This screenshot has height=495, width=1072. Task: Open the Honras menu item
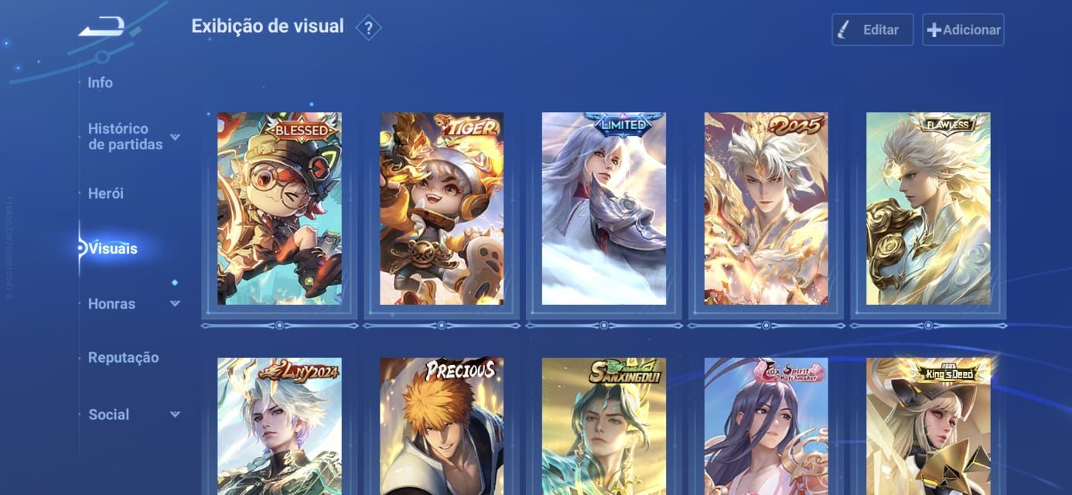point(112,304)
